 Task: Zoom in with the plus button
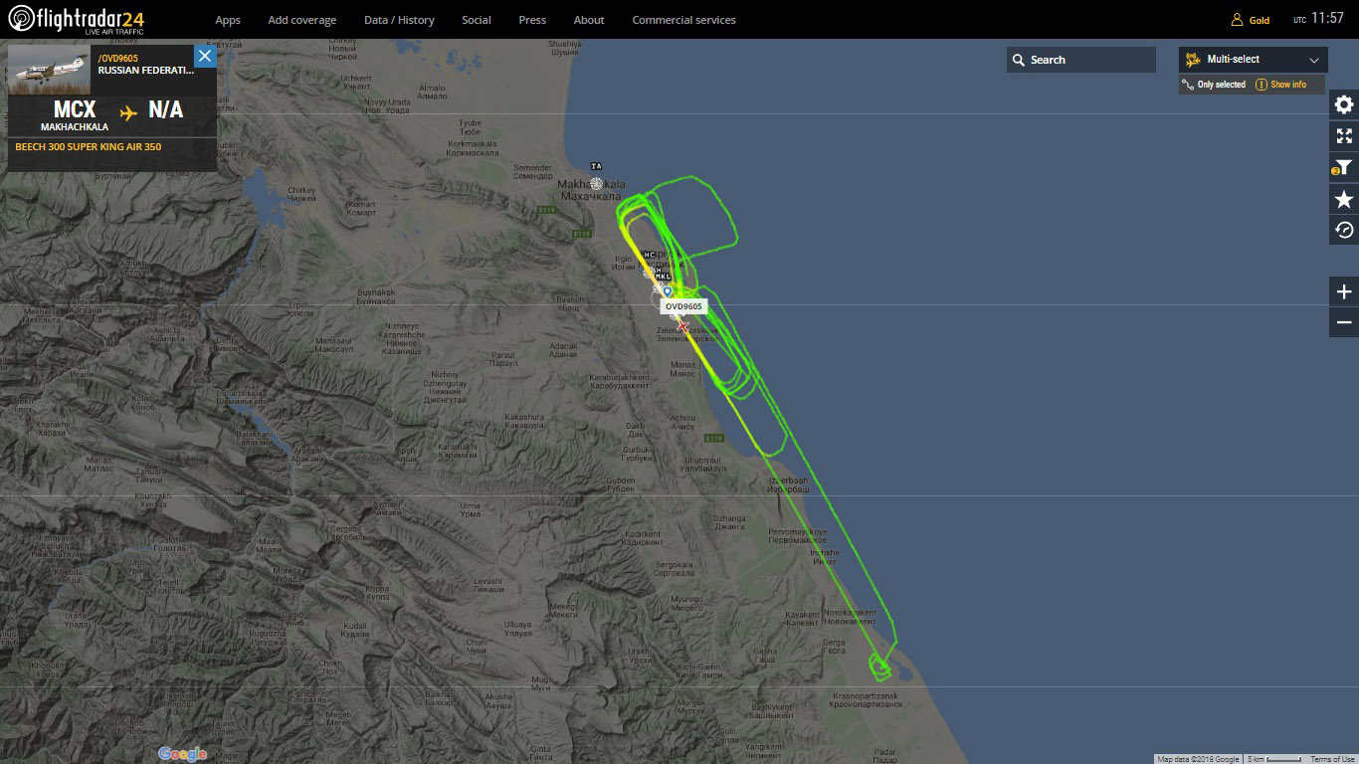pos(1344,291)
